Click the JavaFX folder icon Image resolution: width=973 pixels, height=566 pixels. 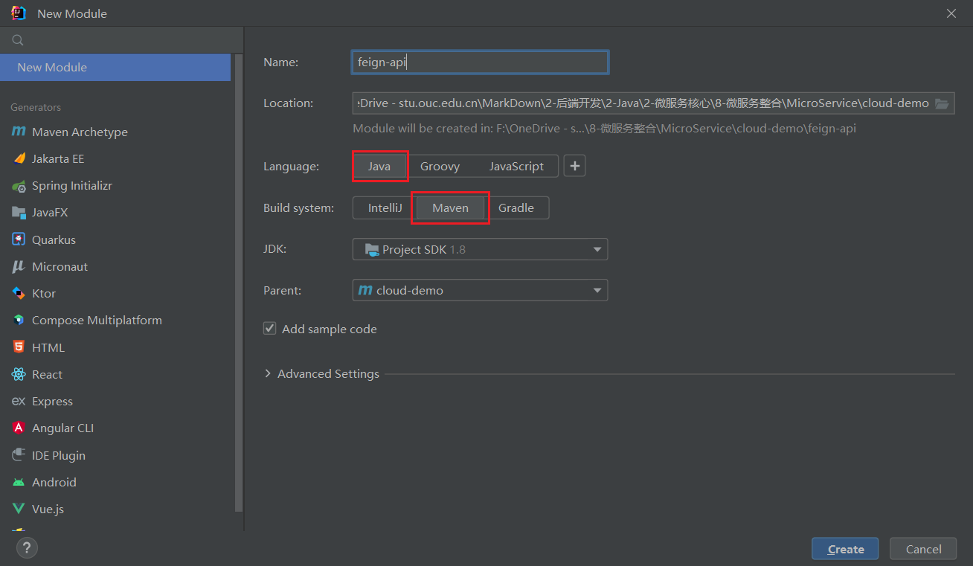[x=19, y=213]
